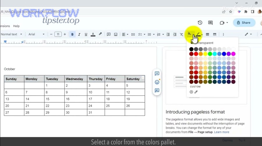Viewport: 262px width, 146px height.
Task: Open the Normal text style dropdown
Action: [11, 34]
